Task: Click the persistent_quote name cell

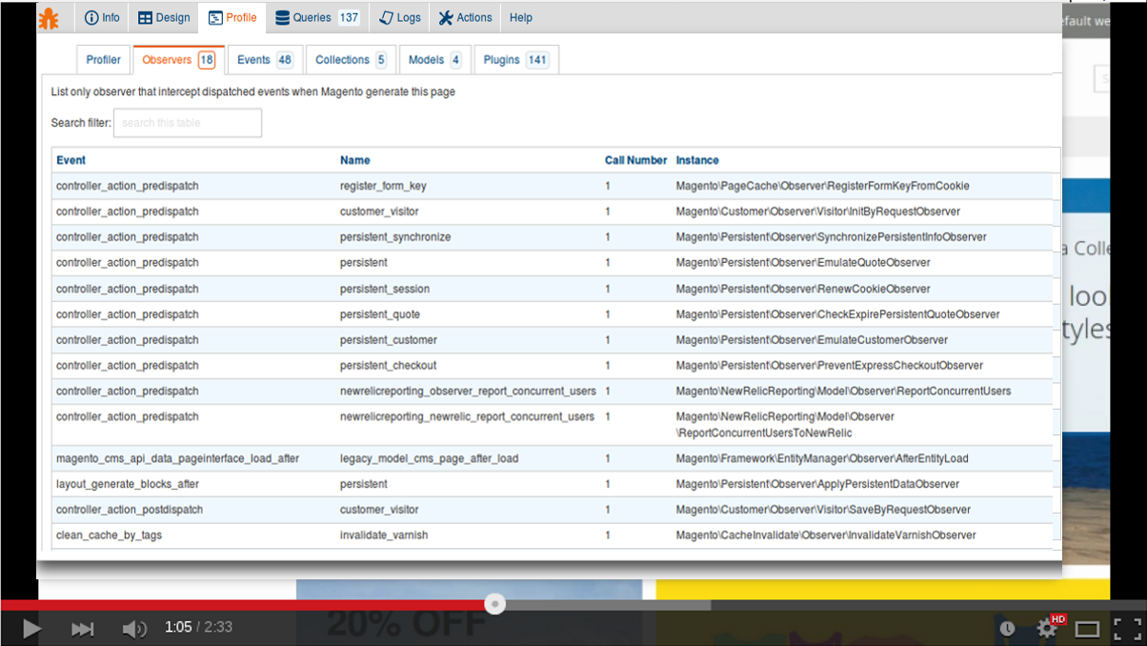Action: (380, 314)
